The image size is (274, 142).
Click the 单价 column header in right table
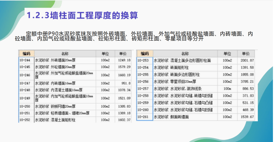tap(246, 54)
